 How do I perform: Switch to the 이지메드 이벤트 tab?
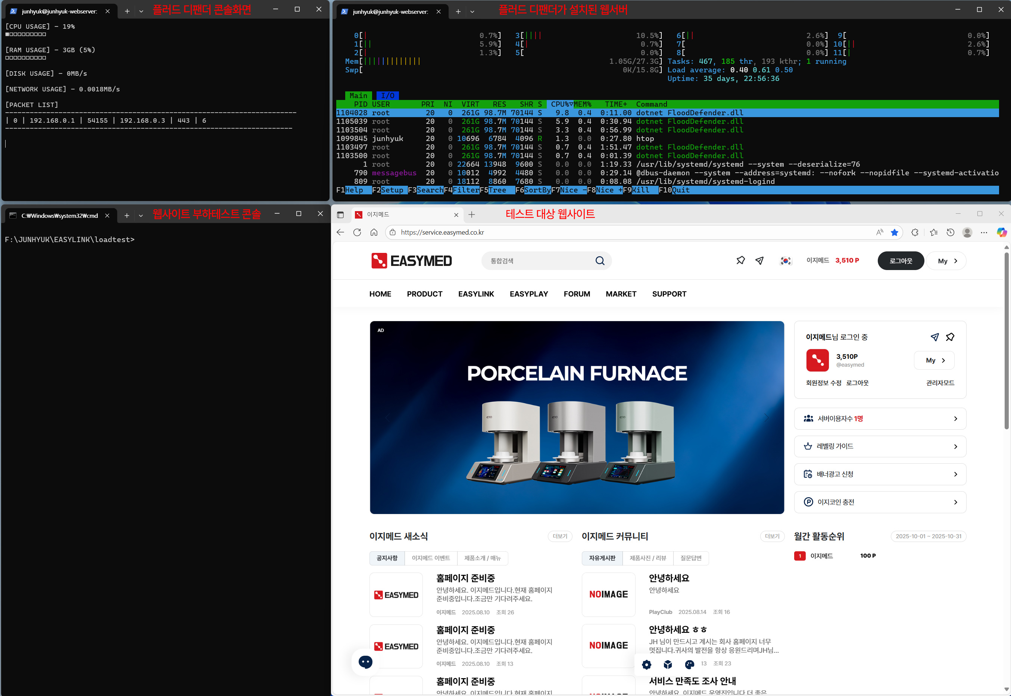pos(431,558)
